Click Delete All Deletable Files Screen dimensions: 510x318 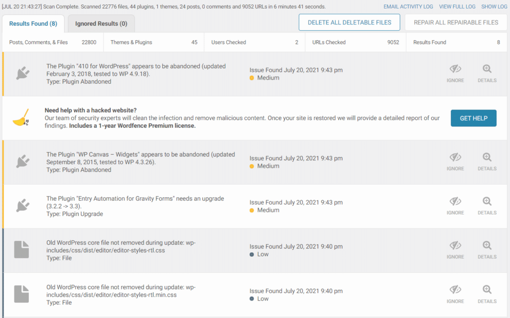(x=349, y=22)
